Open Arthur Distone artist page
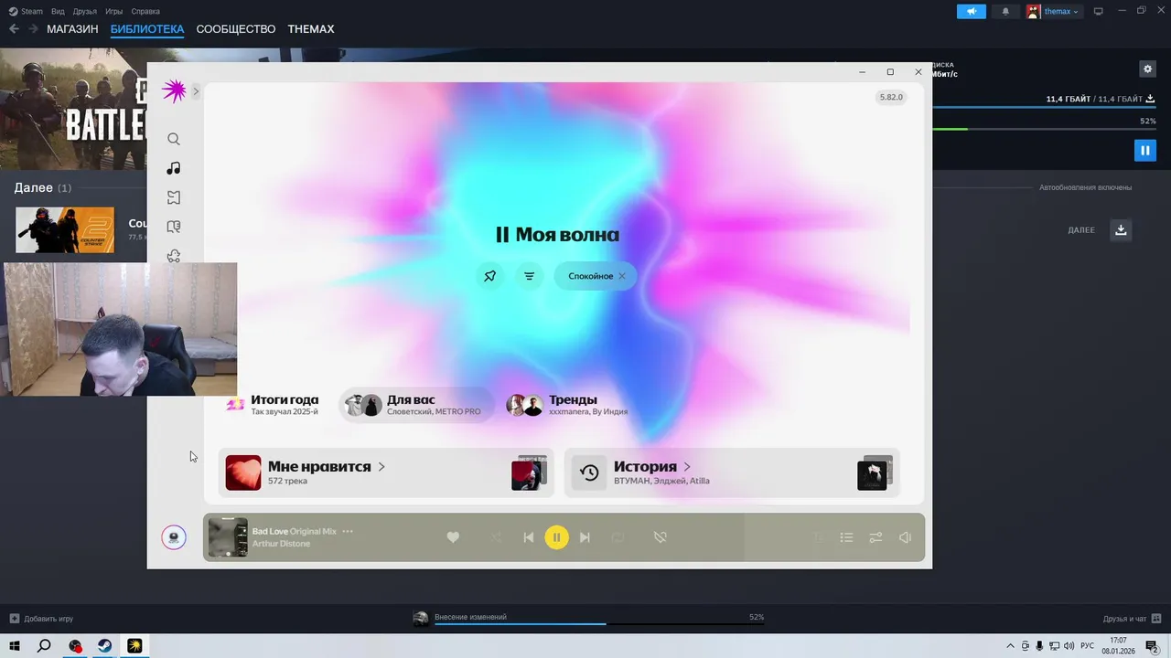The width and height of the screenshot is (1171, 658). 281,544
